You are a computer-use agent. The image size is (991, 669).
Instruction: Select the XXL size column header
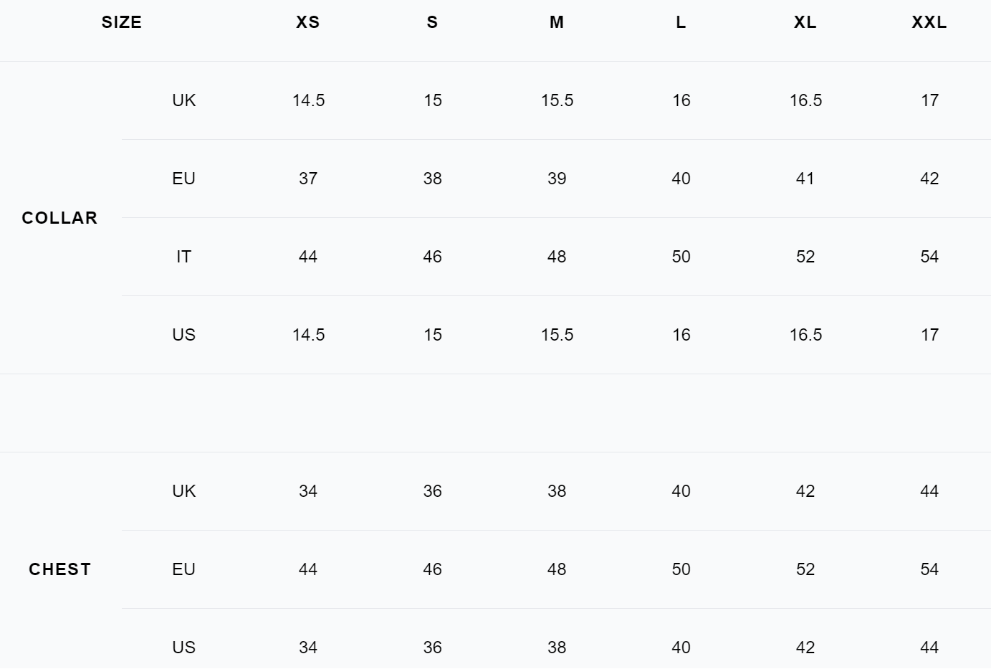pyautogui.click(x=929, y=22)
